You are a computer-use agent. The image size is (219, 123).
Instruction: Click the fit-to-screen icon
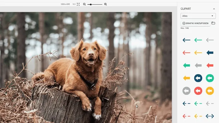78,4
